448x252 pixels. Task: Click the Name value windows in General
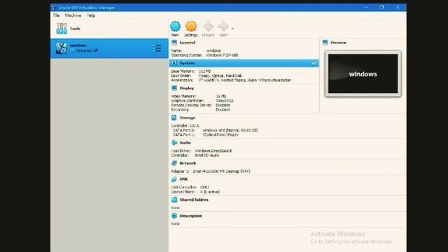tap(213, 50)
